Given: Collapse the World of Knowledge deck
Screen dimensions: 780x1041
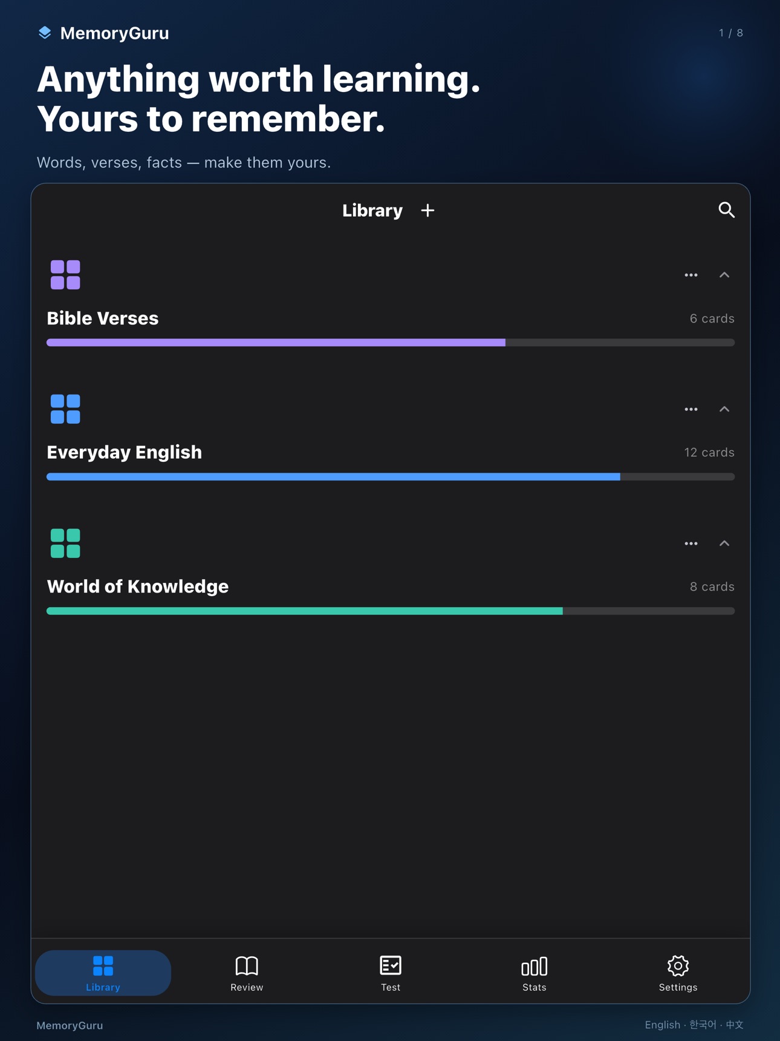Looking at the screenshot, I should tap(724, 543).
